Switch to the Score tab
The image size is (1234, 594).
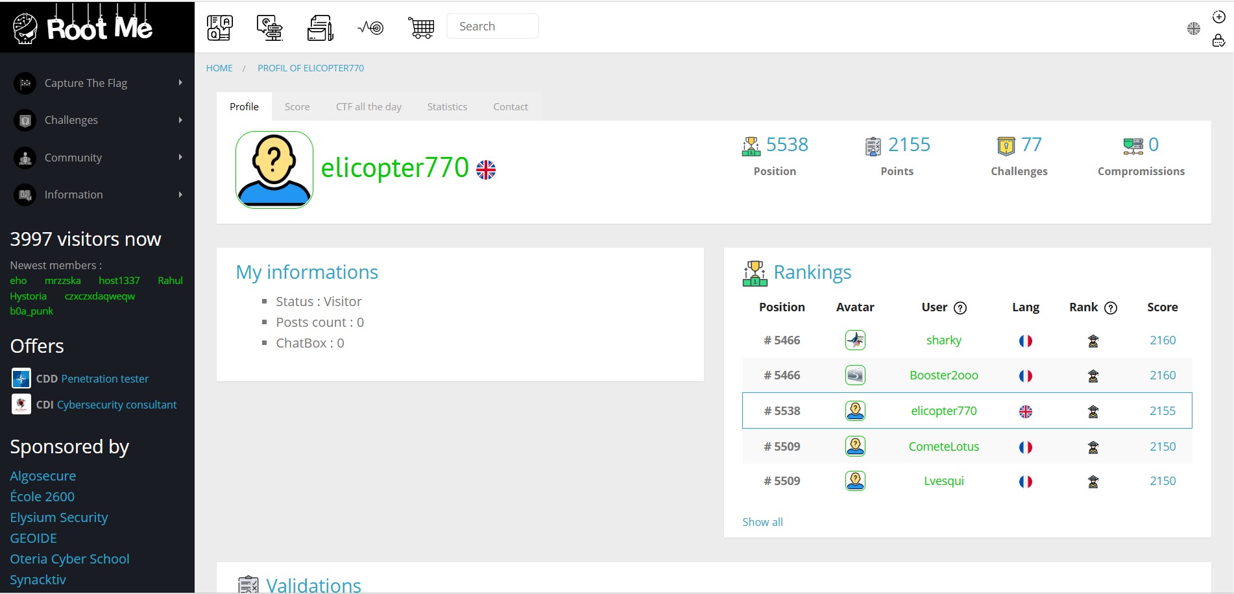tap(297, 106)
